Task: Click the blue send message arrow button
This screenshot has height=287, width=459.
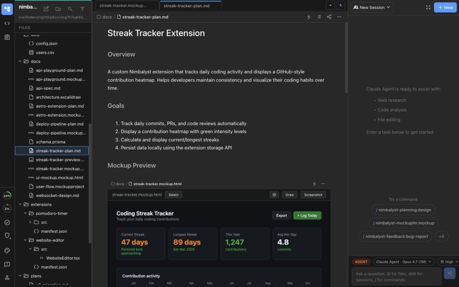Action: tap(449, 273)
